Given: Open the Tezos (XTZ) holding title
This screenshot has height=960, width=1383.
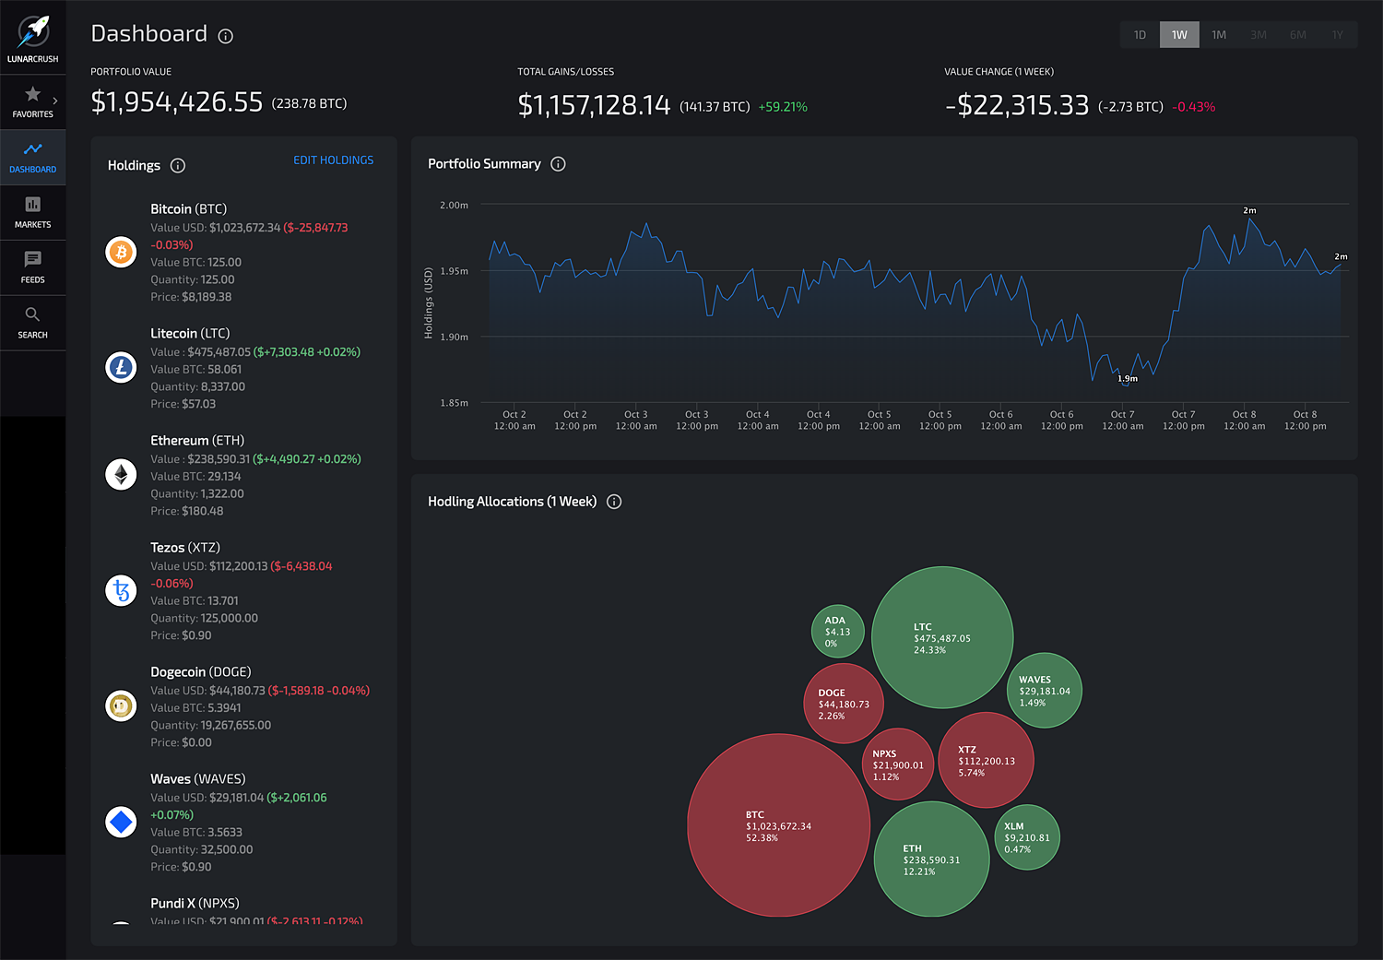Looking at the screenshot, I should [x=185, y=548].
